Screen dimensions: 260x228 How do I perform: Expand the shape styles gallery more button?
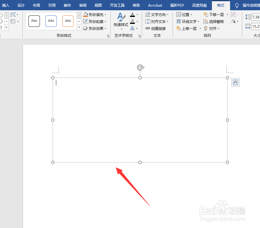[79, 27]
